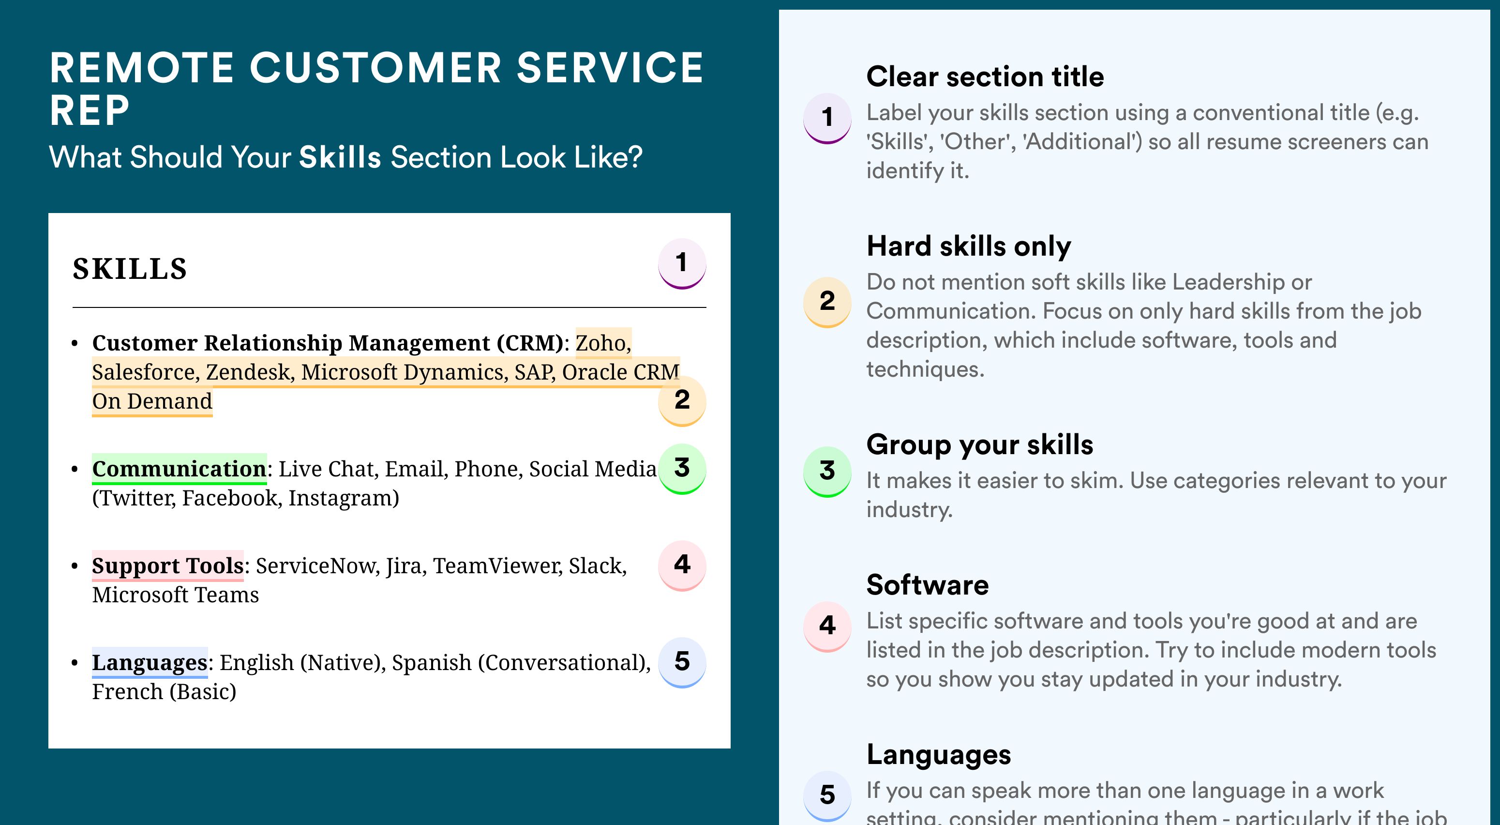The image size is (1500, 825).
Task: Click the pink highlighted Support Tools label
Action: point(168,565)
